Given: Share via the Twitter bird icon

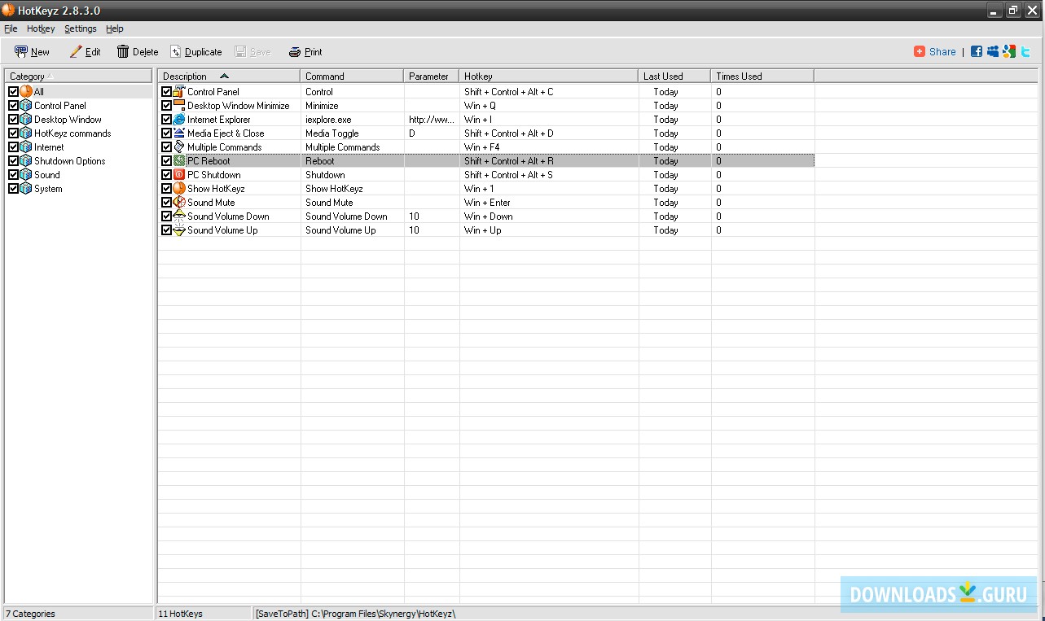Looking at the screenshot, I should tap(1025, 51).
